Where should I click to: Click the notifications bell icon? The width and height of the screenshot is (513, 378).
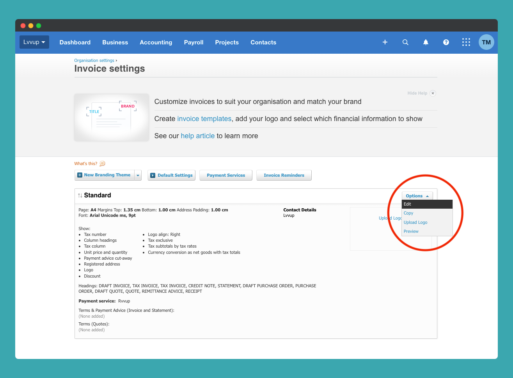tap(426, 42)
